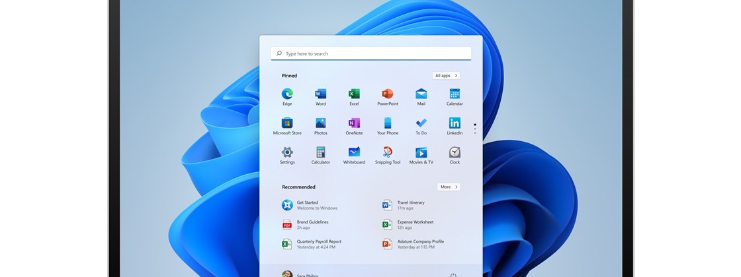Launch the Clock app
This screenshot has height=277, width=741.
(455, 155)
